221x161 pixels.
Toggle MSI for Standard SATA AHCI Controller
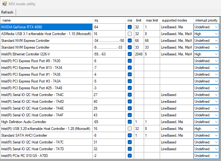[130, 135]
